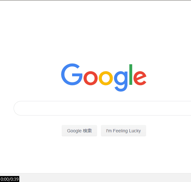This screenshot has width=191, height=182.
Task: Click the green letter l in Google logo
Action: pyautogui.click(x=131, y=74)
